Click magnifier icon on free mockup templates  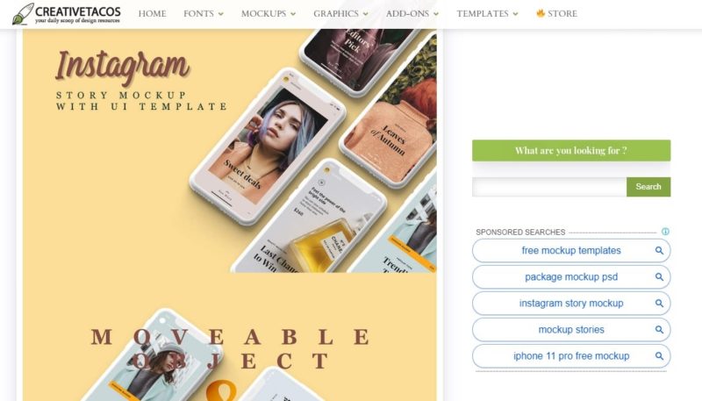[x=659, y=251]
